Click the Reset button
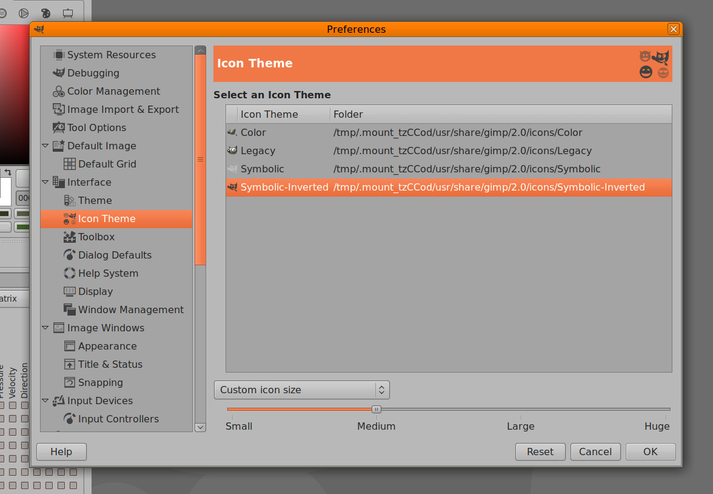Screen dimensions: 713x494 (540, 452)
